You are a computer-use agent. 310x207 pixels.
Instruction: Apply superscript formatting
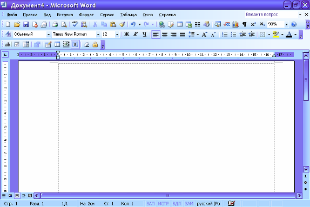pyautogui.click(x=253, y=24)
